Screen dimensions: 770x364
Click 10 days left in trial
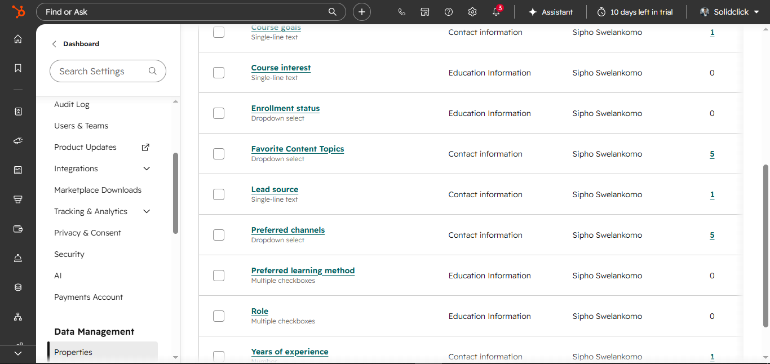click(635, 12)
